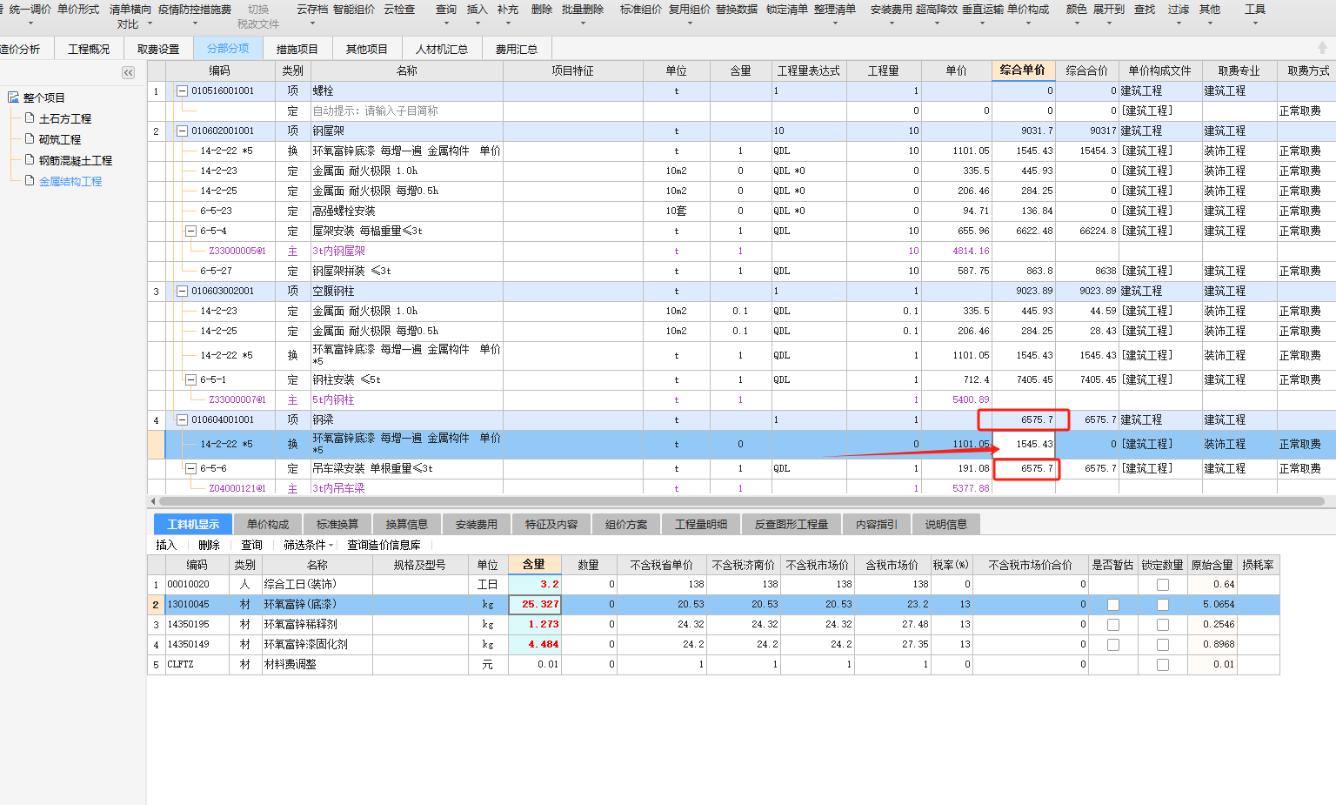Viewport: 1336px width, 805px height.
Task: Click 替换数据 toolbar command
Action: (737, 10)
